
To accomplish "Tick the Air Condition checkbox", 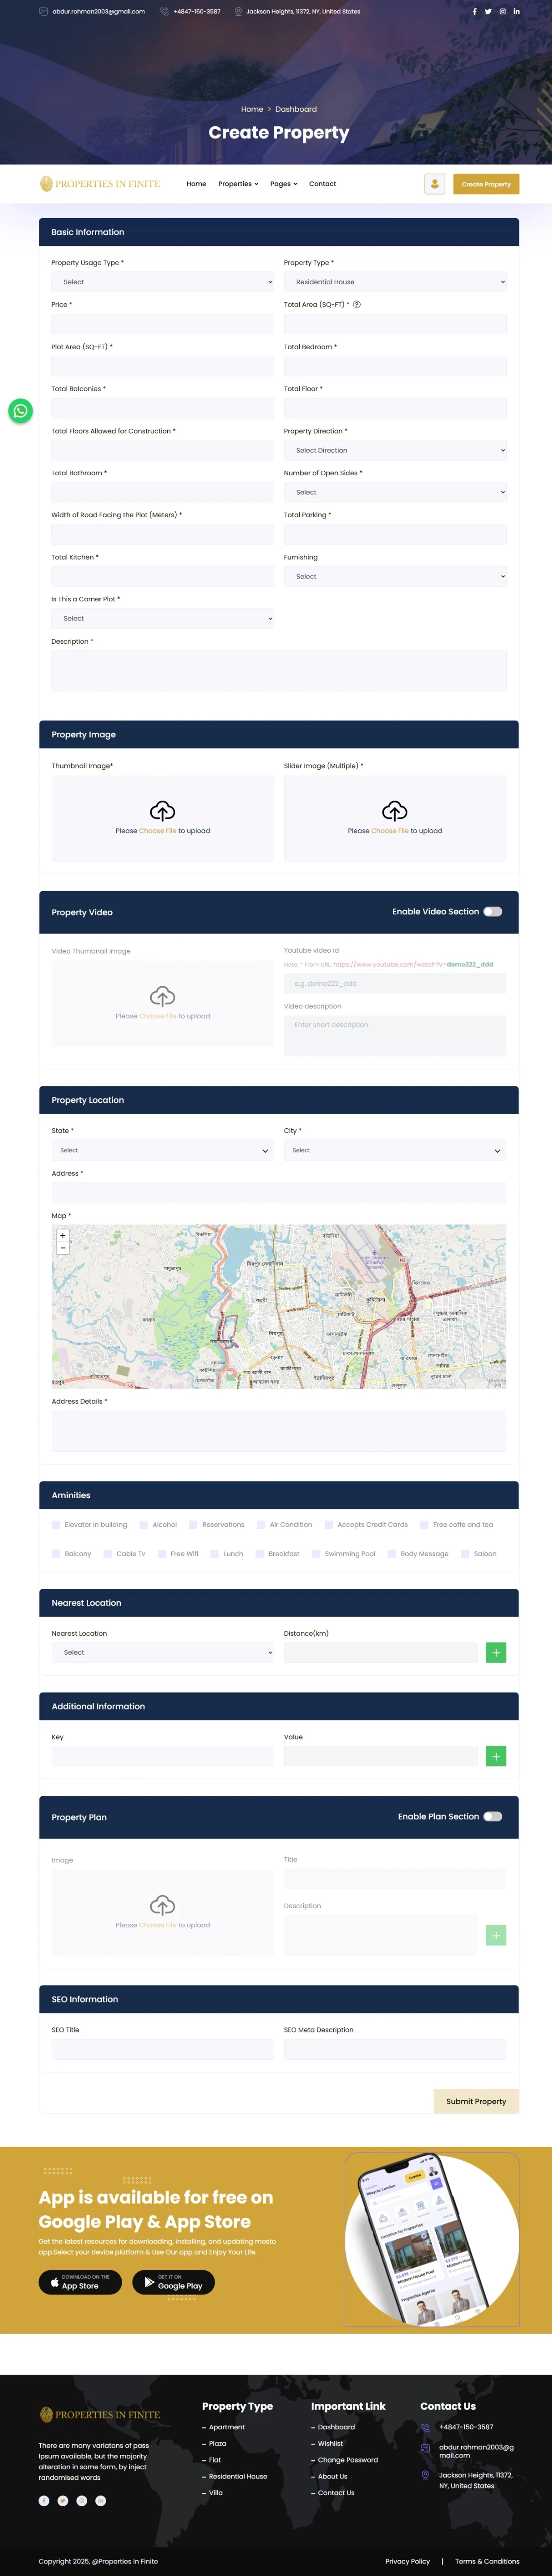I will point(261,1525).
